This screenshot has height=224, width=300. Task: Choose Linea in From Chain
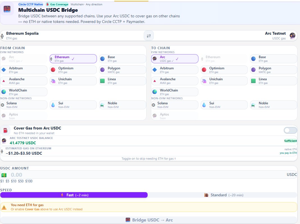[x=123, y=81]
